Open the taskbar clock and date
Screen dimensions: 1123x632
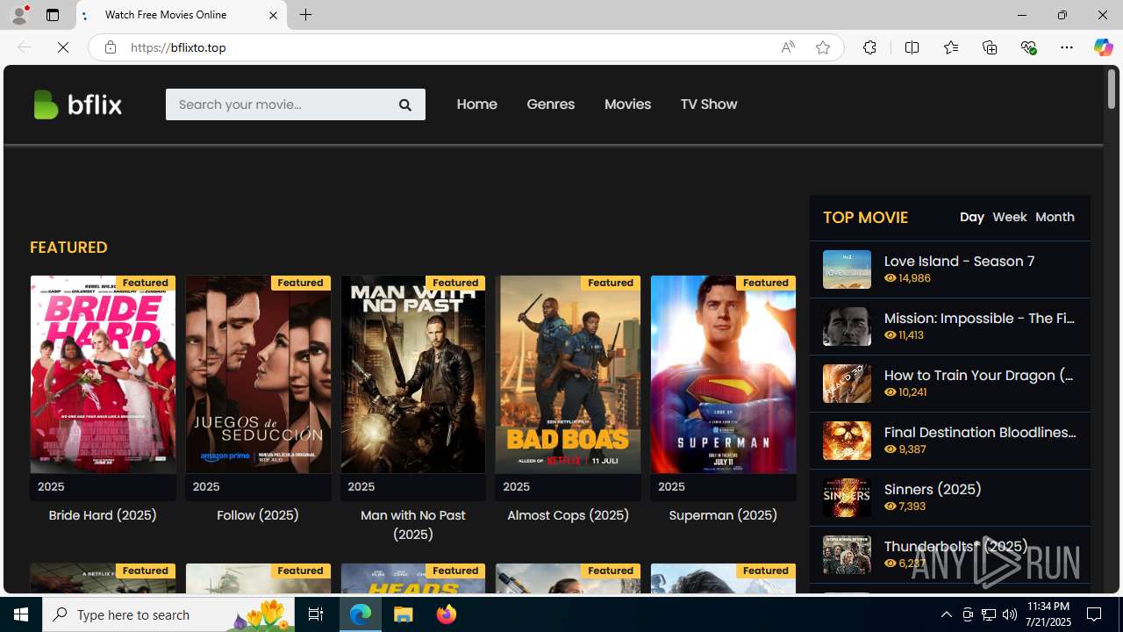click(x=1048, y=614)
